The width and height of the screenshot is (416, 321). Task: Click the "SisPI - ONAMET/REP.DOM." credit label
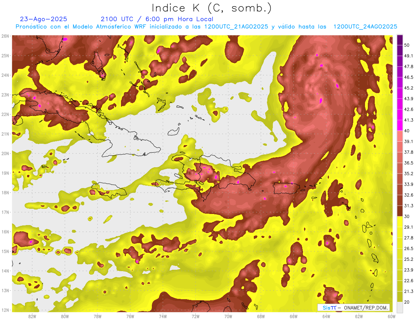click(353, 307)
